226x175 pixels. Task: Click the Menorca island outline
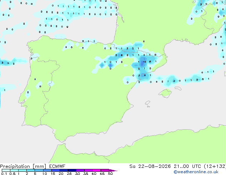coord(178,88)
